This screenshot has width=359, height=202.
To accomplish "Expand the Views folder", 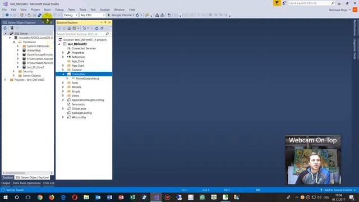I will coord(63,96).
